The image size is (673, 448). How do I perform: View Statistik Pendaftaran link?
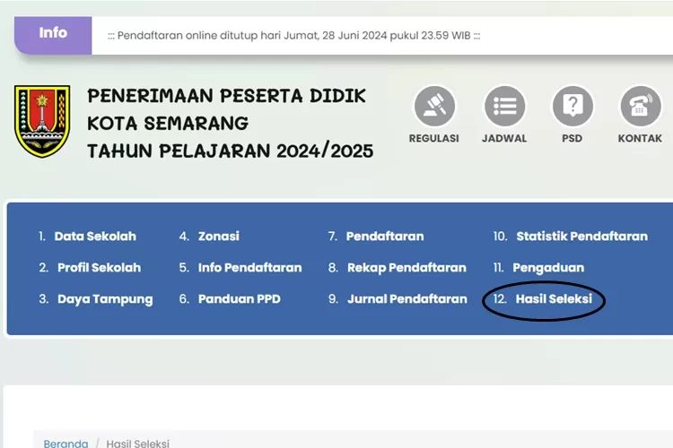point(582,237)
